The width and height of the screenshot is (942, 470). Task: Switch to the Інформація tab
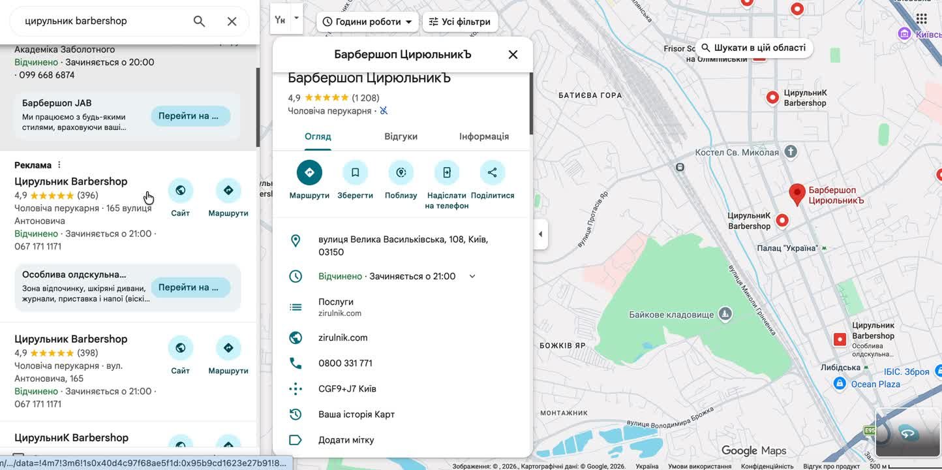484,136
